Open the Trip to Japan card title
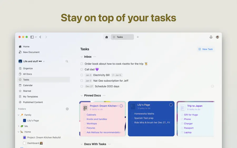237x148 pixels. point(195,106)
